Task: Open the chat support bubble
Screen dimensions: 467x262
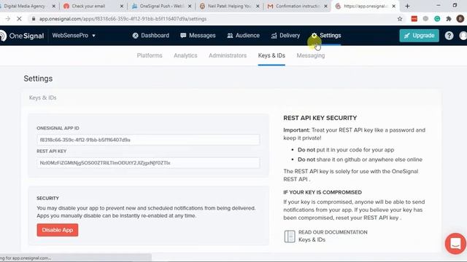Action: click(x=455, y=244)
